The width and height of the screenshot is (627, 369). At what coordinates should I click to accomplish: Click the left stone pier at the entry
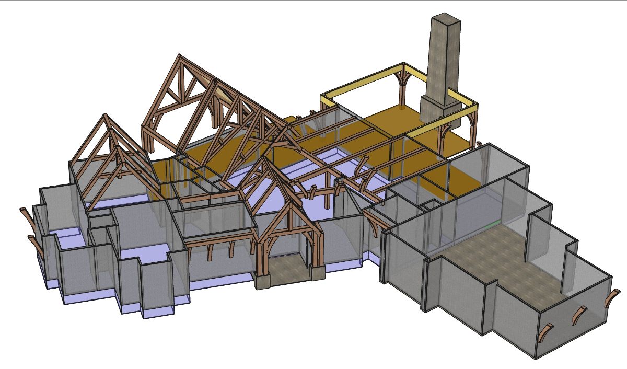[x=262, y=281]
